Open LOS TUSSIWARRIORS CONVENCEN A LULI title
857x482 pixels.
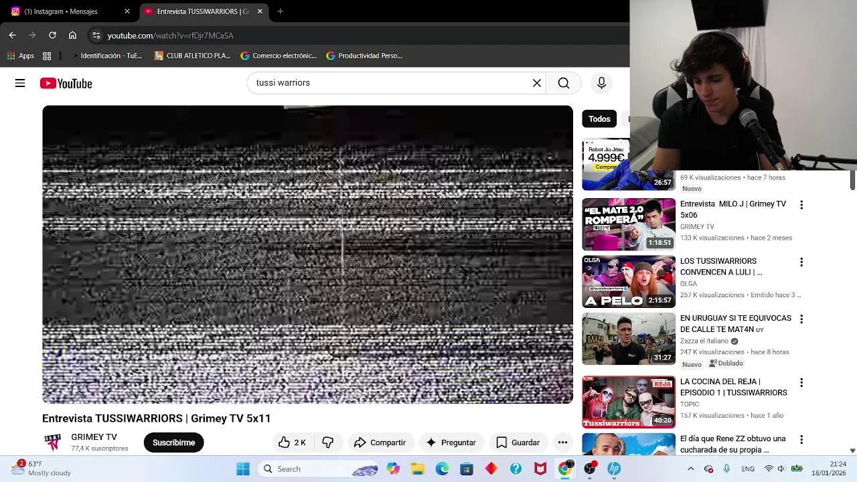721,266
